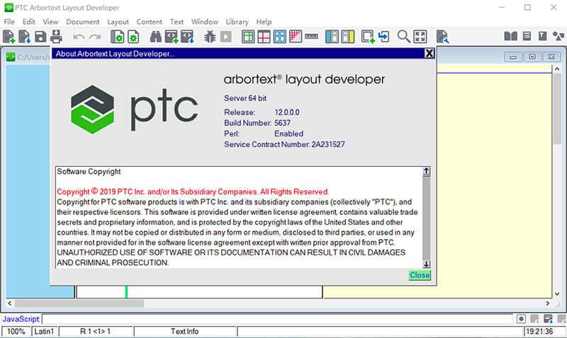Click the red grid guides icon
This screenshot has height=338, width=567.
(x=264, y=37)
